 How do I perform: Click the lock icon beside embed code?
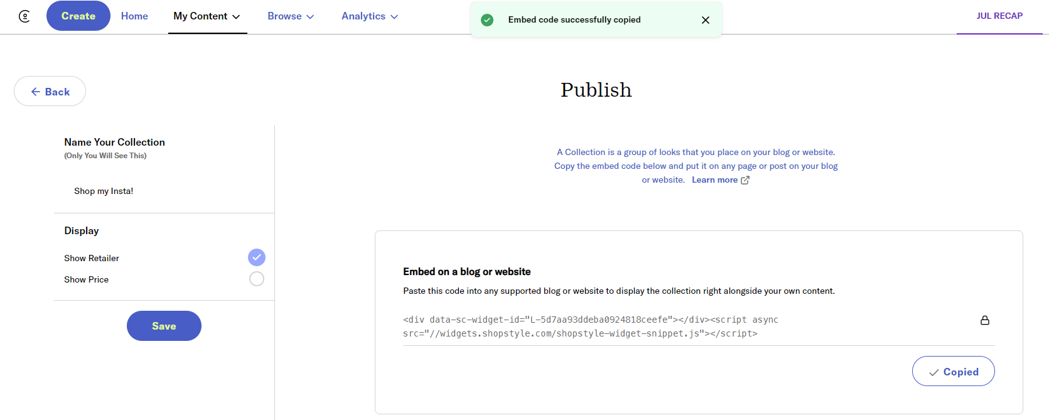(984, 320)
